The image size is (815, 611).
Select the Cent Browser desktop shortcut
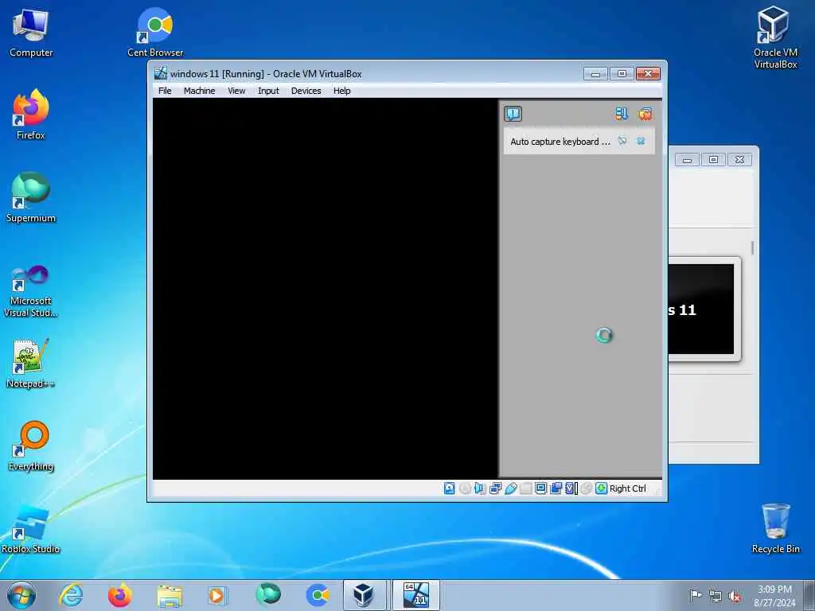[x=155, y=32]
